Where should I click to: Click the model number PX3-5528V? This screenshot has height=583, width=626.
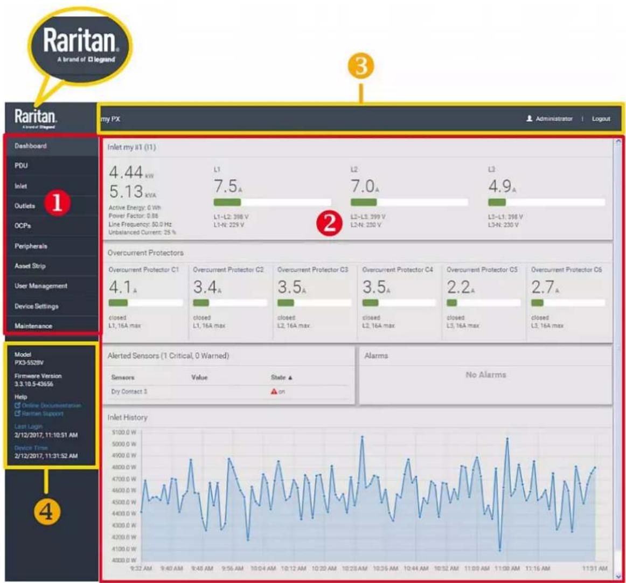point(29,363)
